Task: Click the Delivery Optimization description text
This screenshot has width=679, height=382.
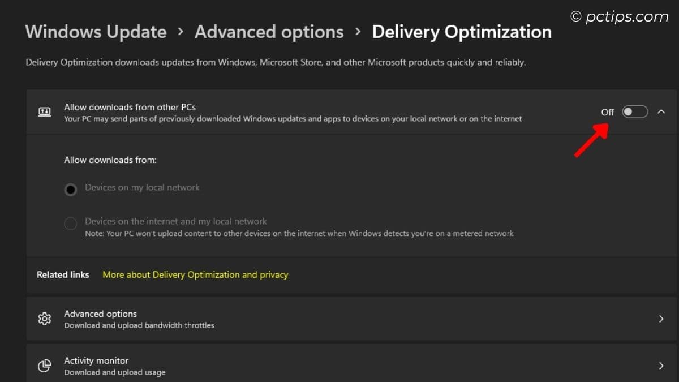Action: click(x=276, y=62)
